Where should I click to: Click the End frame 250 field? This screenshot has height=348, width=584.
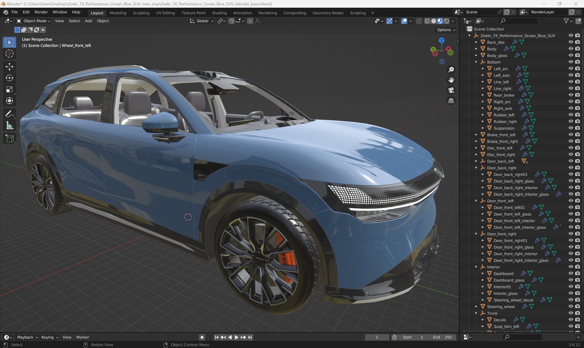pos(442,337)
